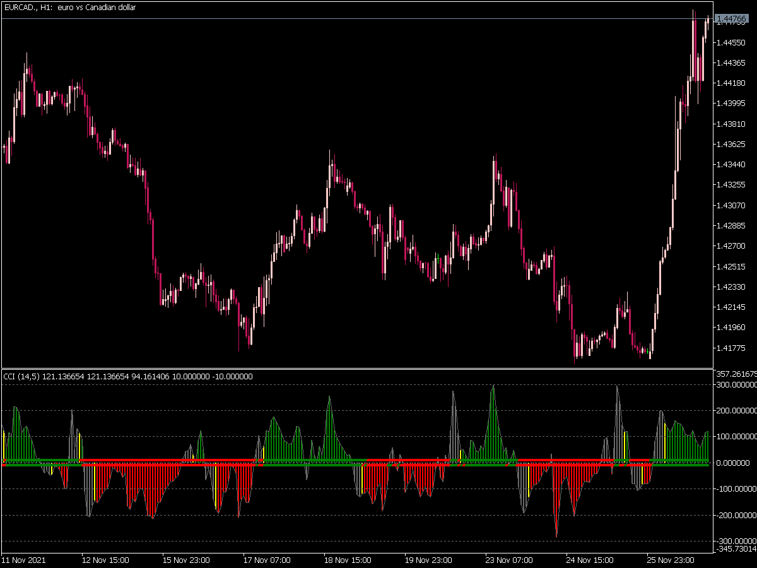Click the 19 Nov 23:00 time label
The image size is (757, 568).
[x=428, y=560]
